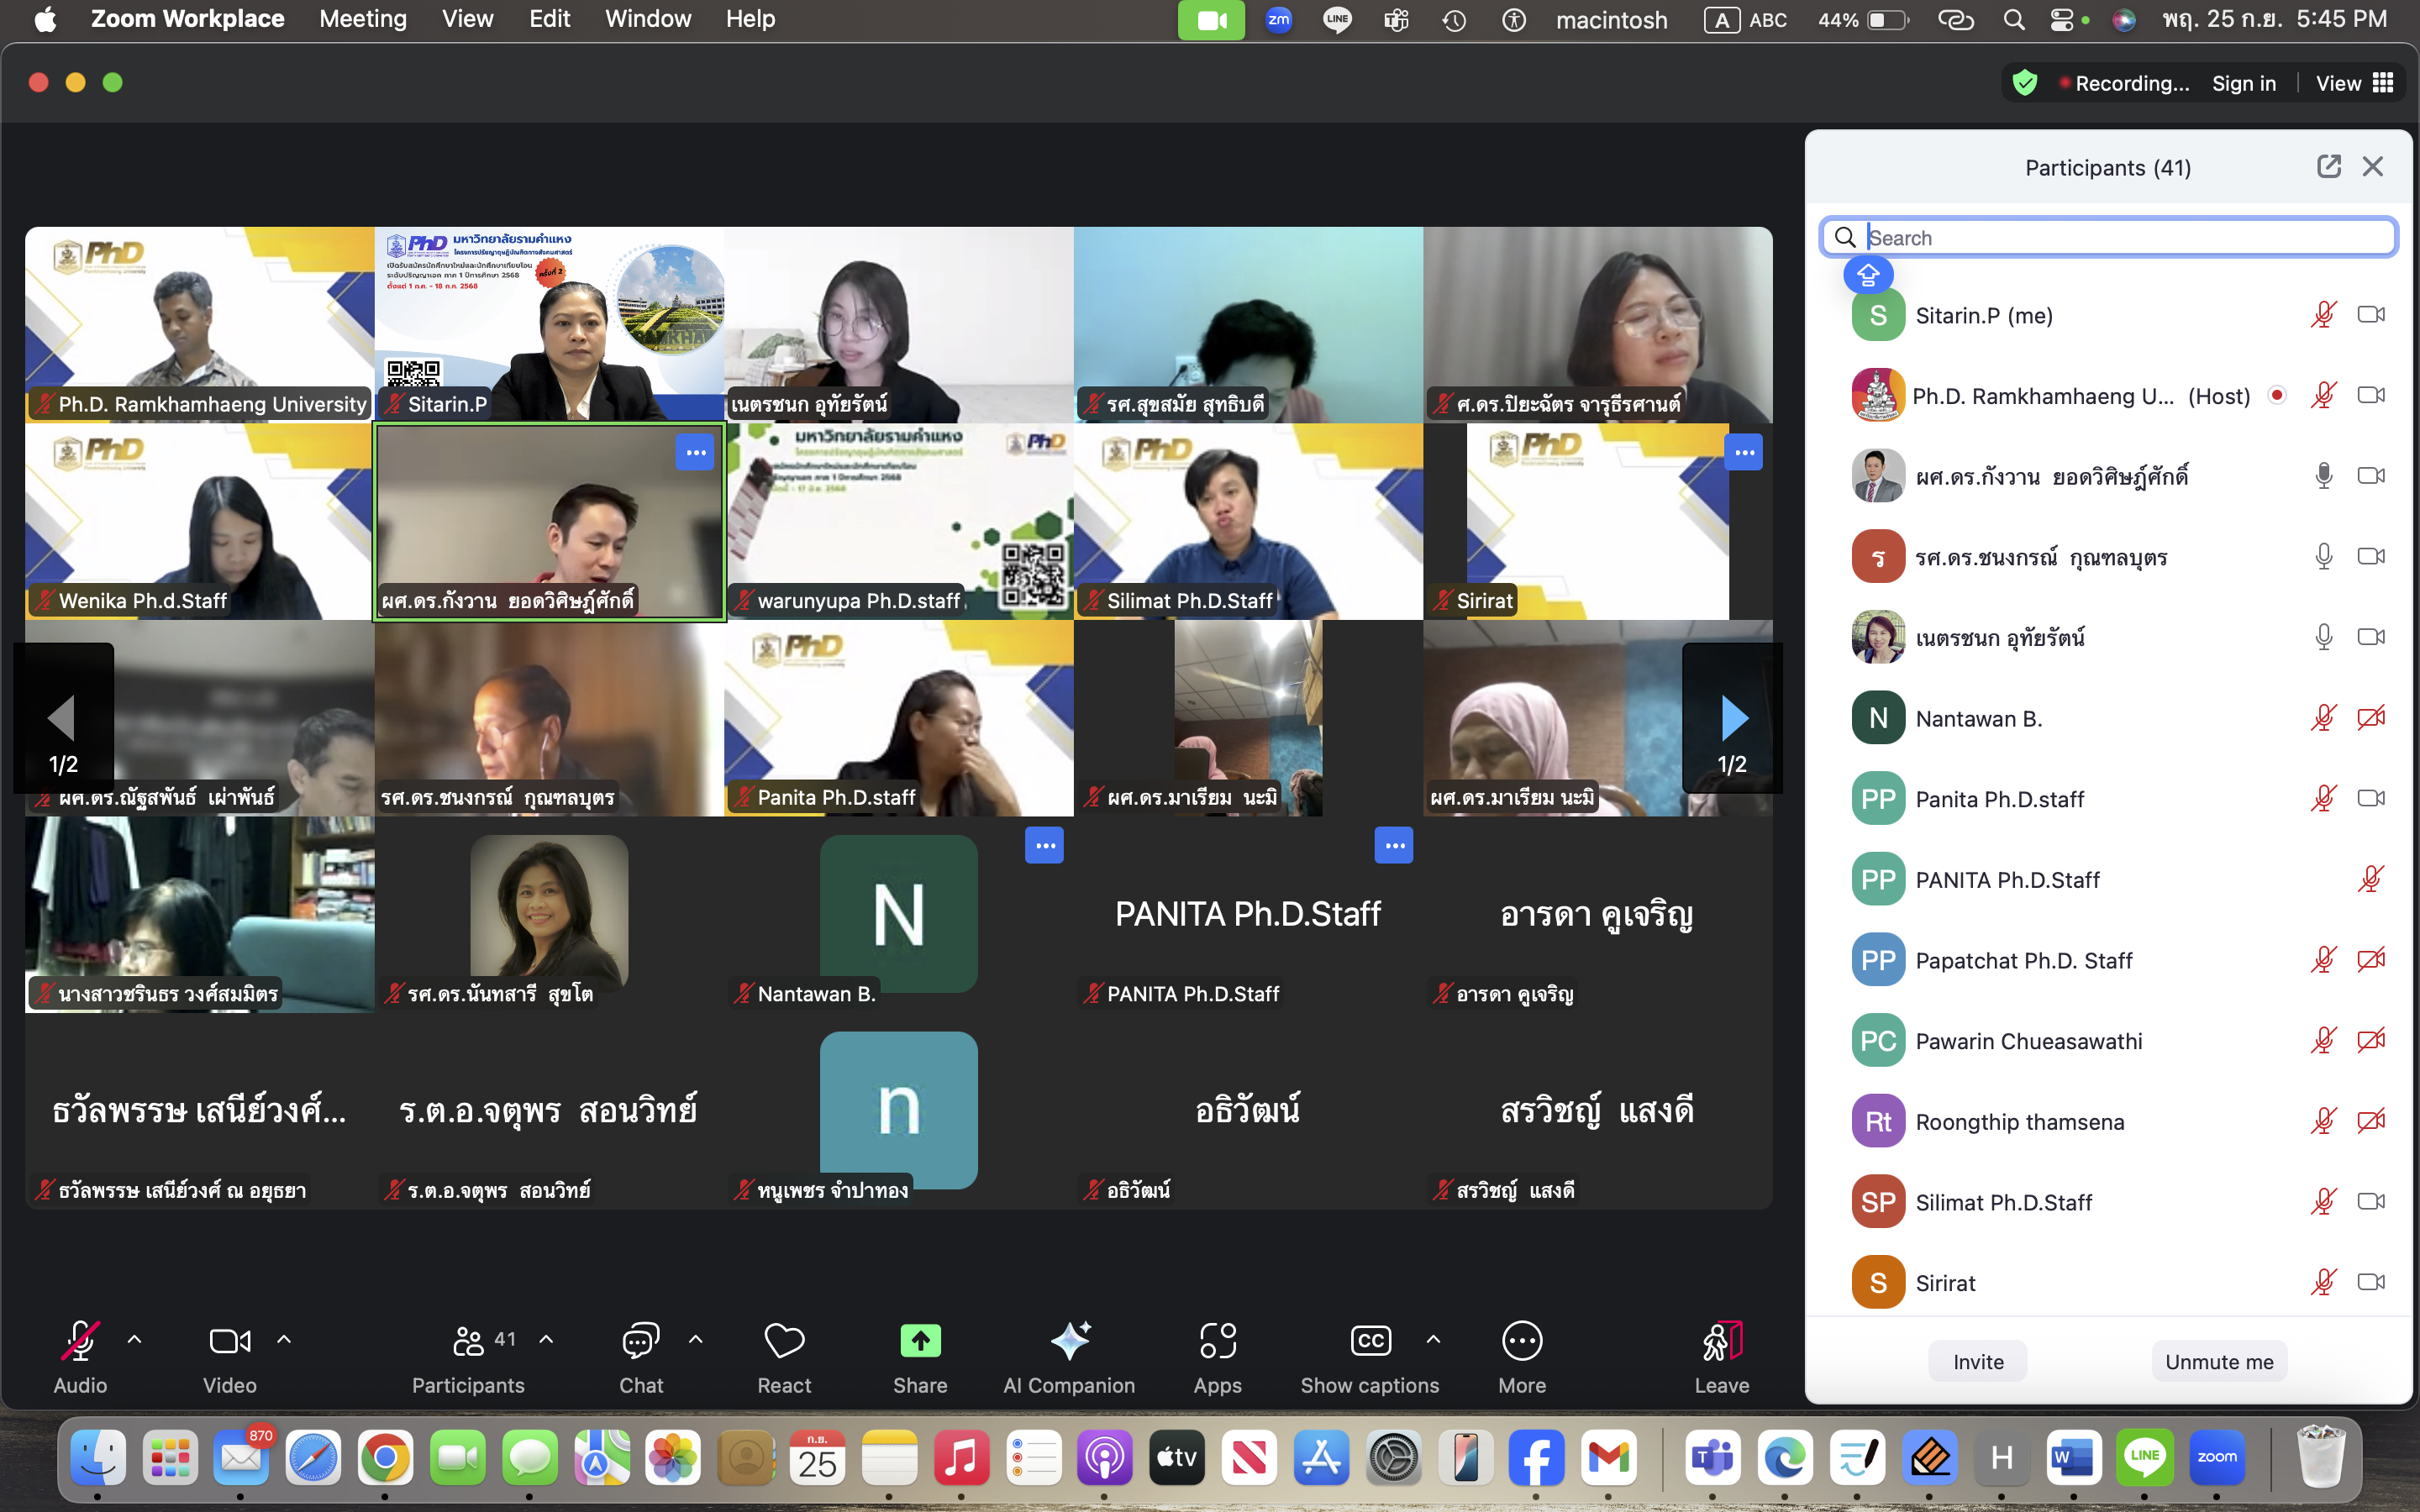Pop out the Participants panel
This screenshot has height=1512, width=2420.
point(2328,167)
